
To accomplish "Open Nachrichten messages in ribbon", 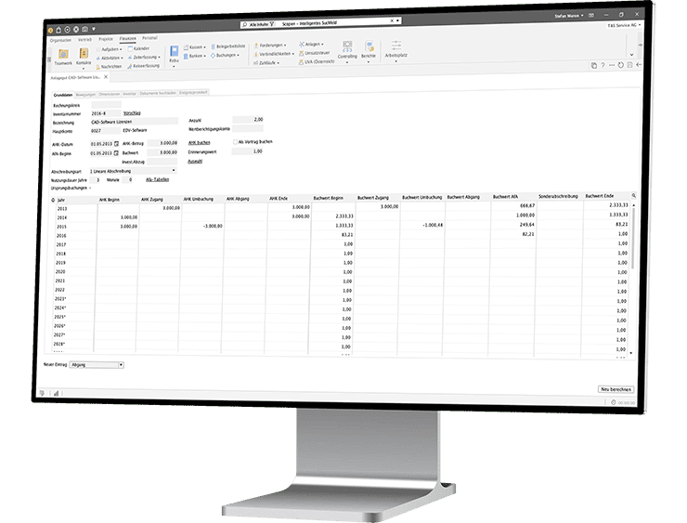I will pyautogui.click(x=109, y=67).
